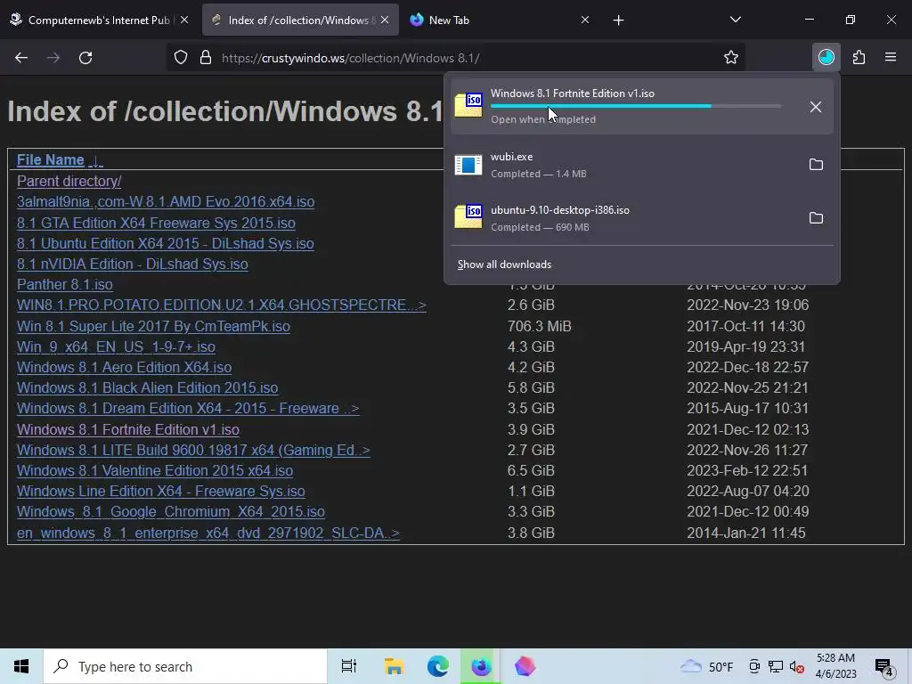
Task: Open the Parent directory link
Action: pos(69,181)
